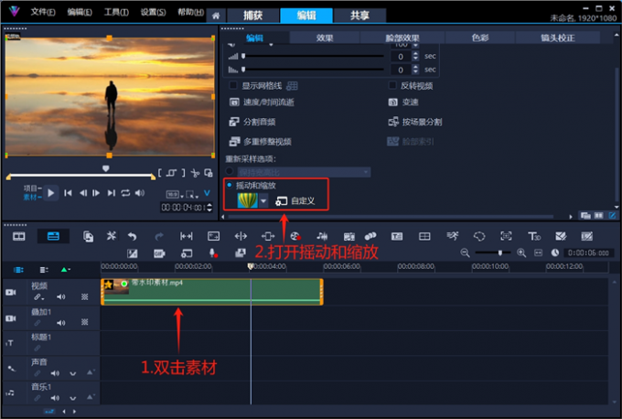The width and height of the screenshot is (622, 419).
Task: Open the tool customization icon with crossed tools
Action: (x=112, y=236)
